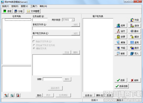Click the 结束 end button

coord(121,26)
